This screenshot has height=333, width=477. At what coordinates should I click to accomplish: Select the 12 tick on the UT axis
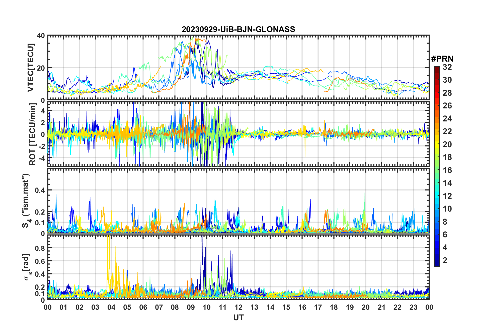tap(238, 307)
